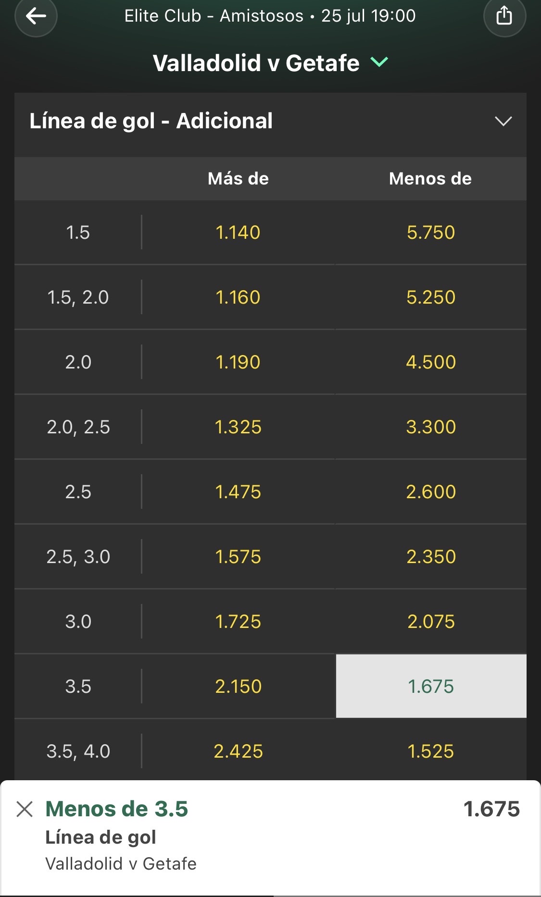541x897 pixels.
Task: Tap Más de 2.5 odds 1.475
Action: (238, 492)
